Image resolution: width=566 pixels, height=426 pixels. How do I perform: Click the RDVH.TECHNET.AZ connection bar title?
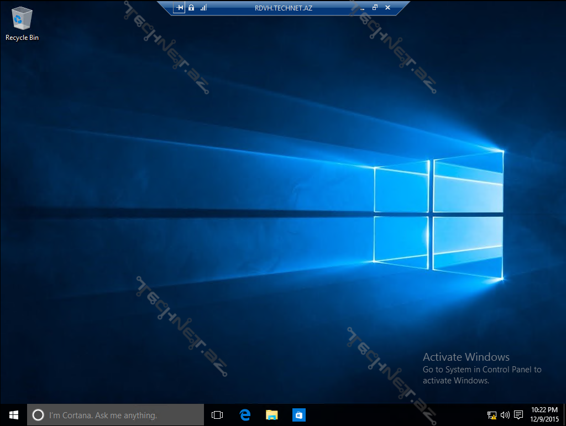point(284,8)
